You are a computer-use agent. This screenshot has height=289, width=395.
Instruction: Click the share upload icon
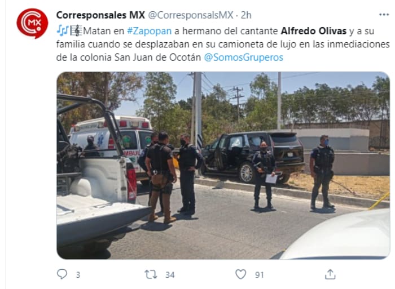(x=330, y=274)
